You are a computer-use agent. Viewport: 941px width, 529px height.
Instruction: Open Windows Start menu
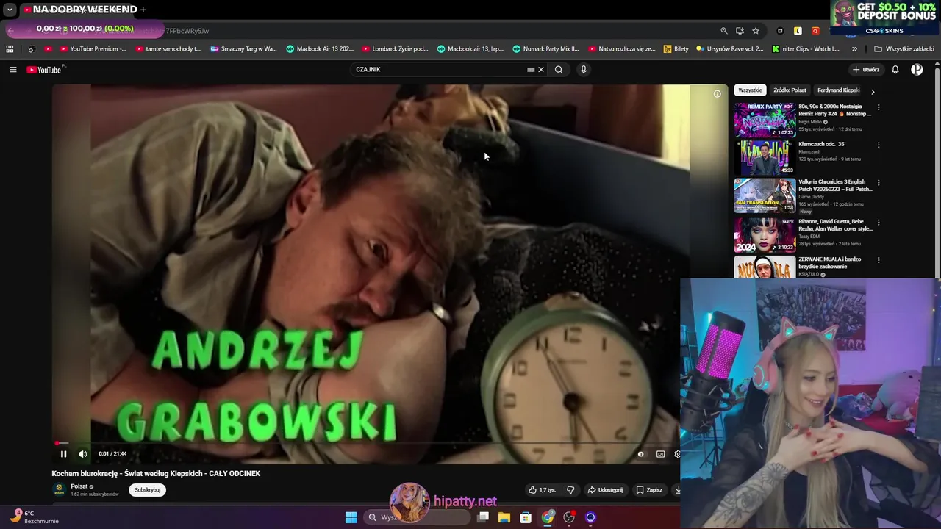click(x=351, y=517)
